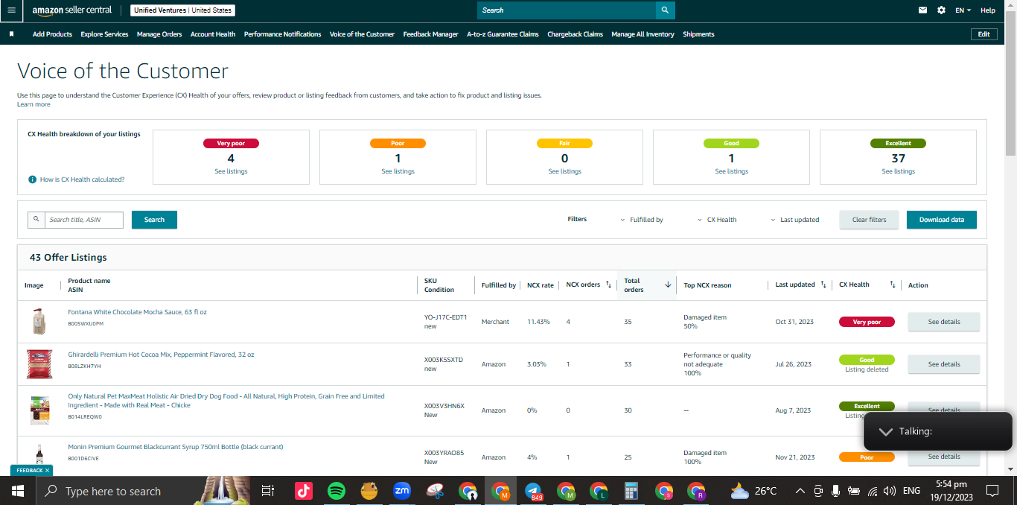
Task: Open Calculator from taskbar
Action: (x=631, y=491)
